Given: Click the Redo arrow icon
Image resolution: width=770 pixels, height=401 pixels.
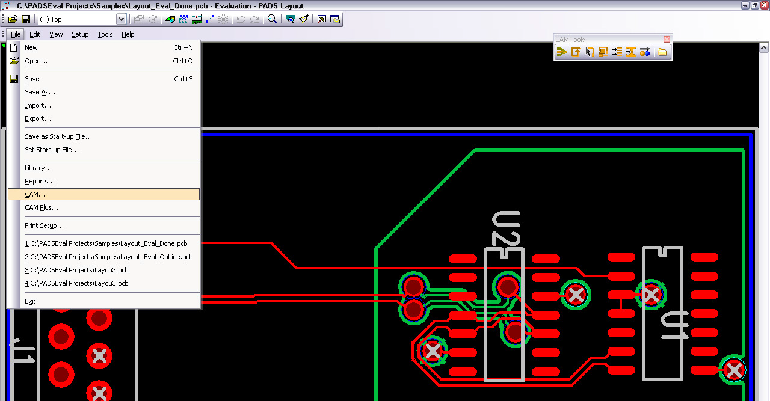Looking at the screenshot, I should click(254, 19).
